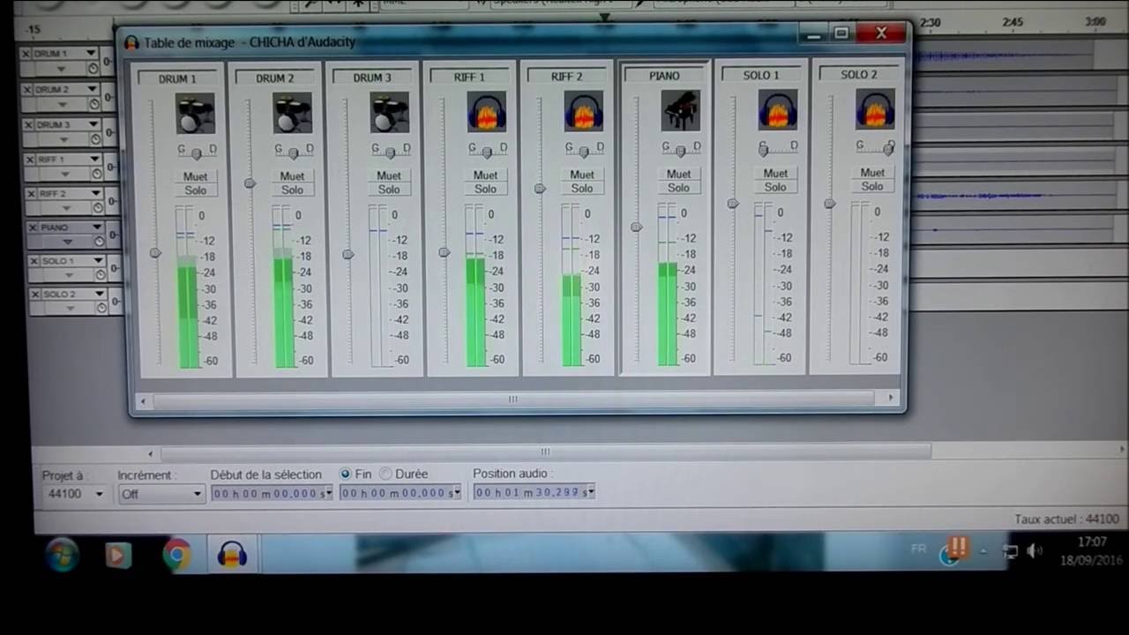The image size is (1129, 635).
Task: Close the DRUM 3 track with its X
Action: [x=28, y=125]
